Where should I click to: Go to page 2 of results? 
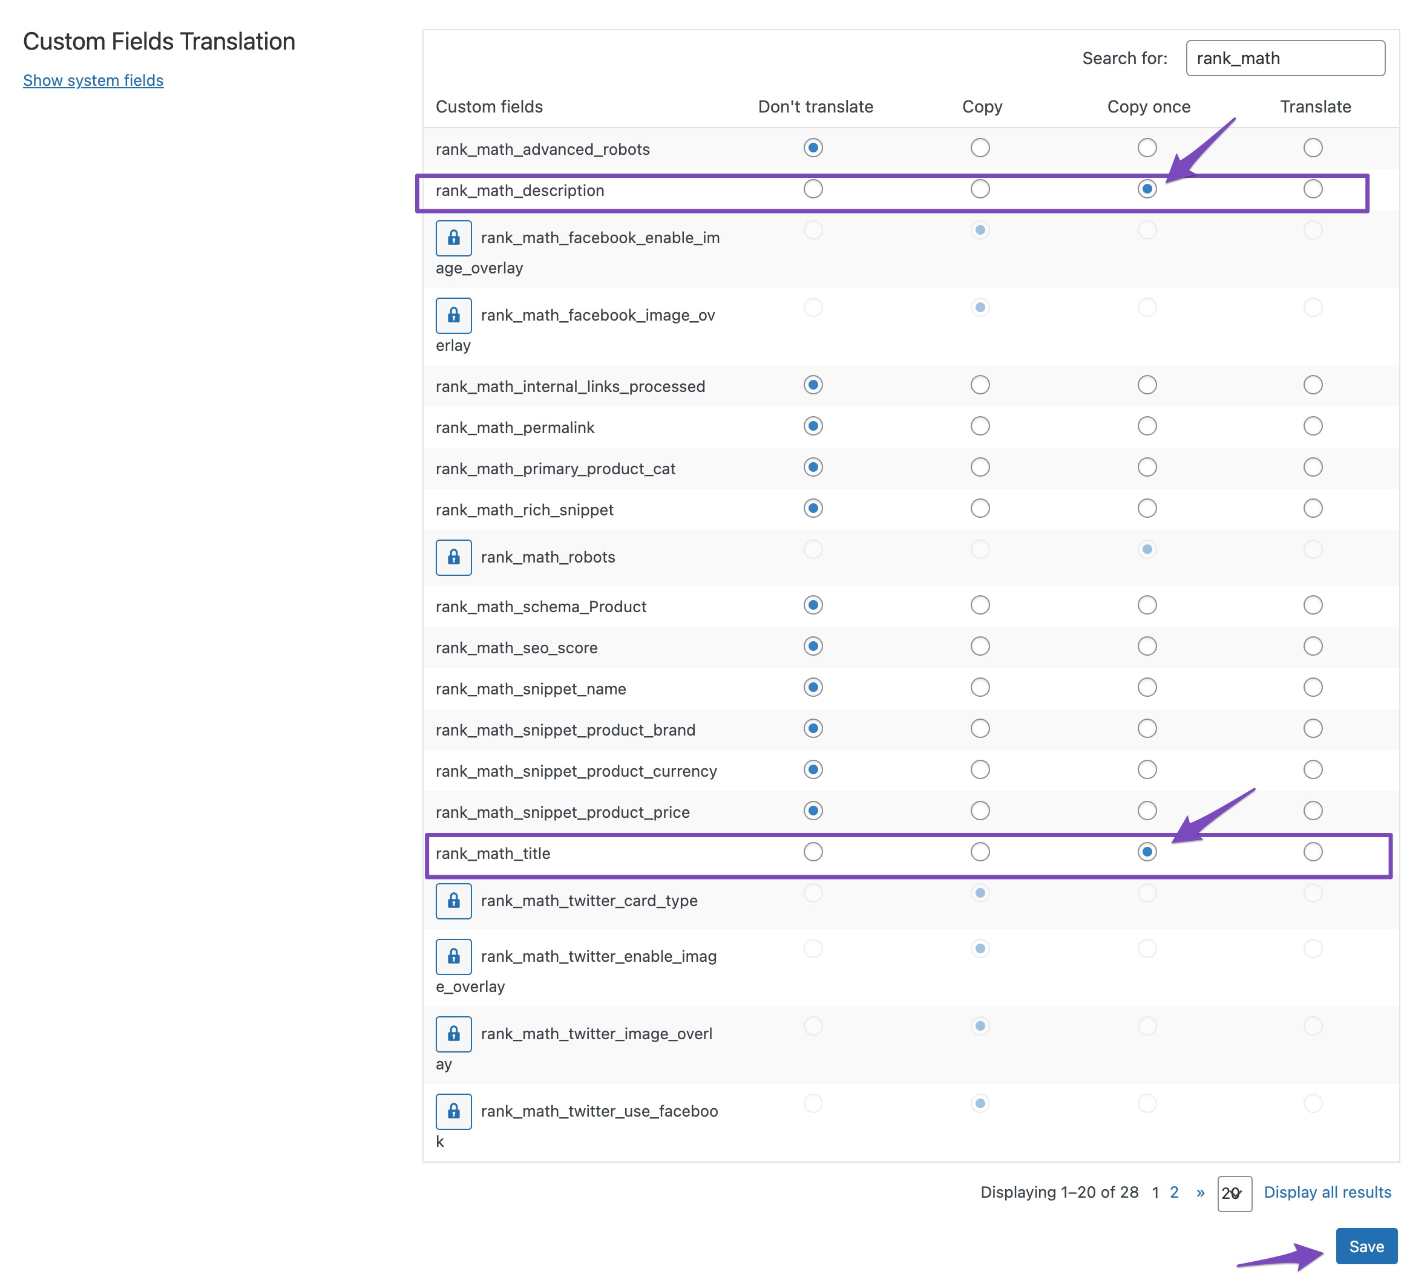1174,1193
